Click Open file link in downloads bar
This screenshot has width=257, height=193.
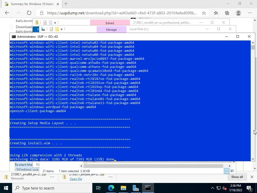tap(76, 179)
